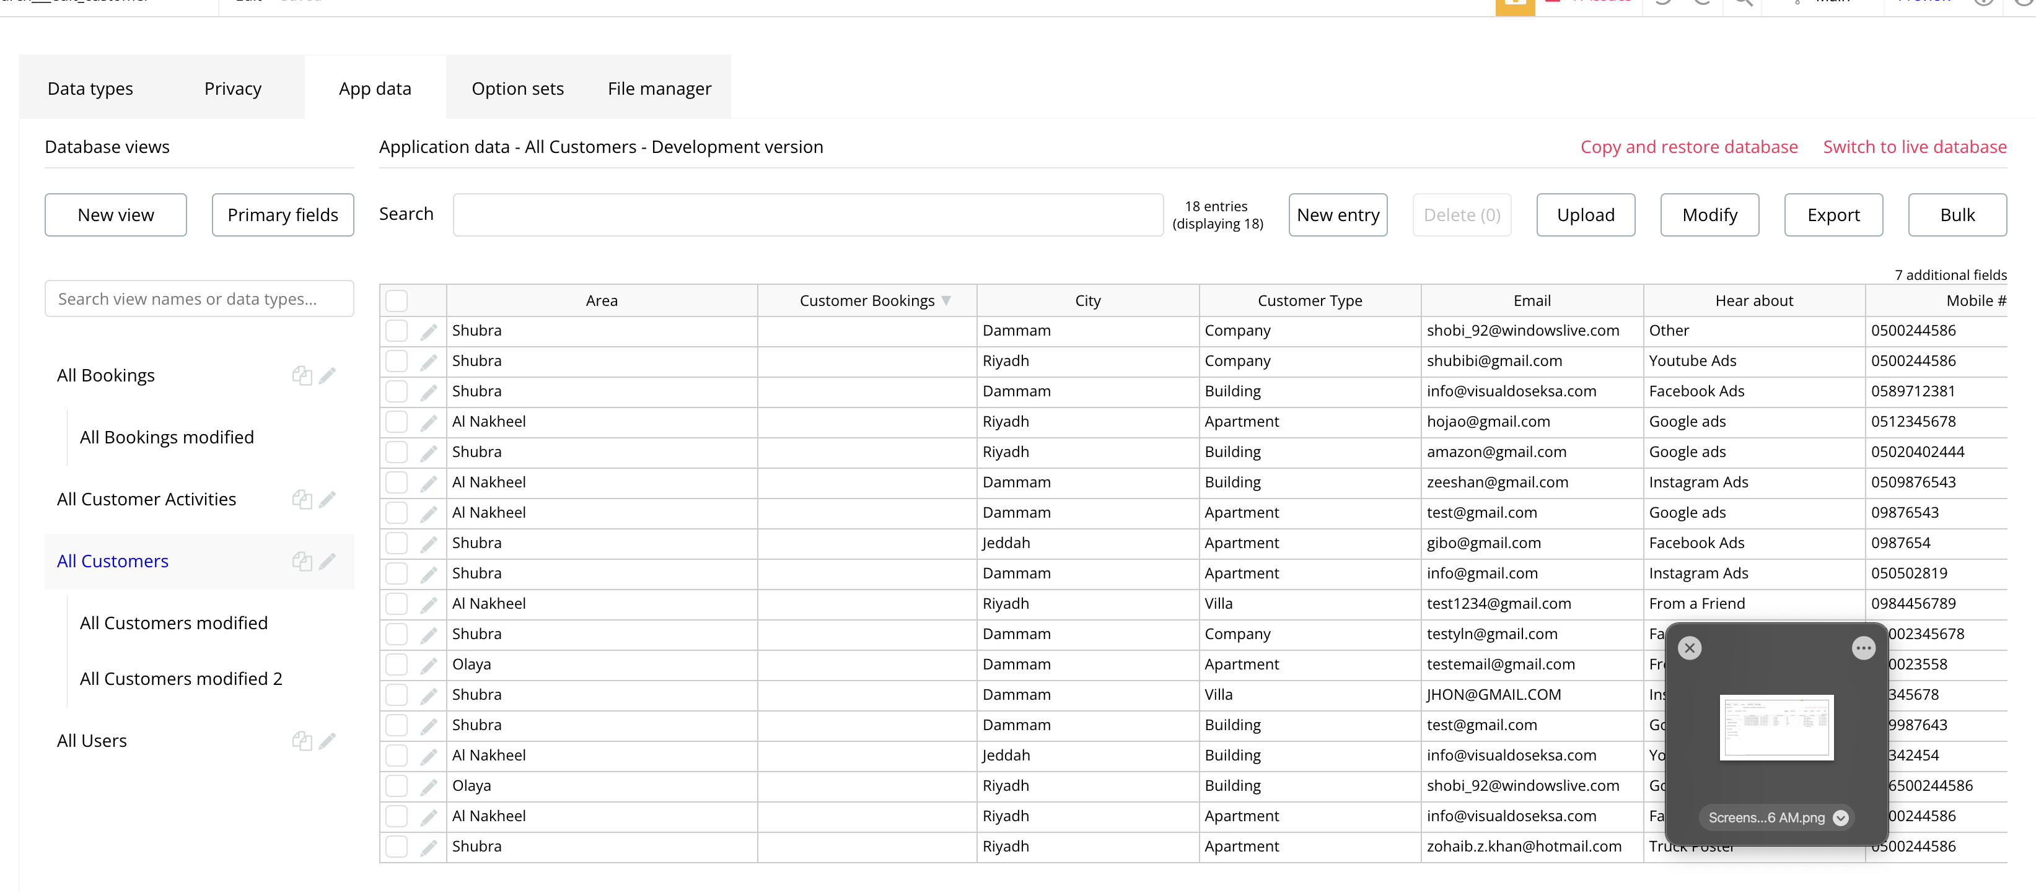Select the checkbox for hojao@gmail.com row
Viewport: 2036px width, 893px height.
pyautogui.click(x=397, y=422)
